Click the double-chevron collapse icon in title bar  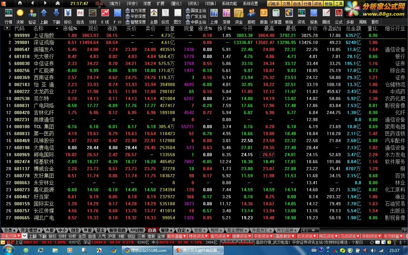pos(57,3)
